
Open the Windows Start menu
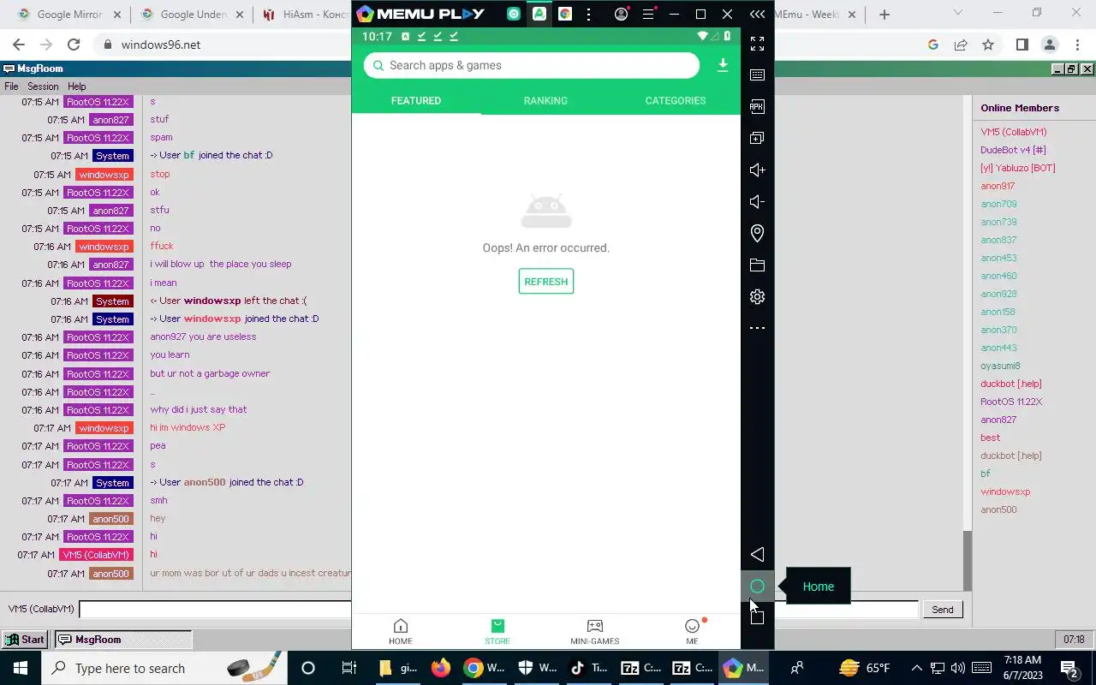pos(20,668)
